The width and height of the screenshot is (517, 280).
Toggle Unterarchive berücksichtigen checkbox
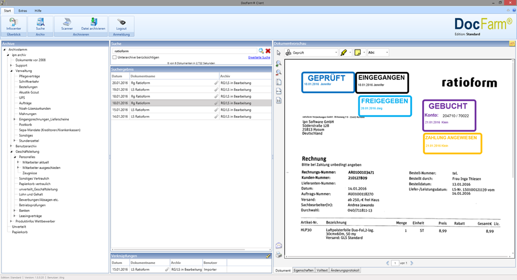(x=114, y=57)
